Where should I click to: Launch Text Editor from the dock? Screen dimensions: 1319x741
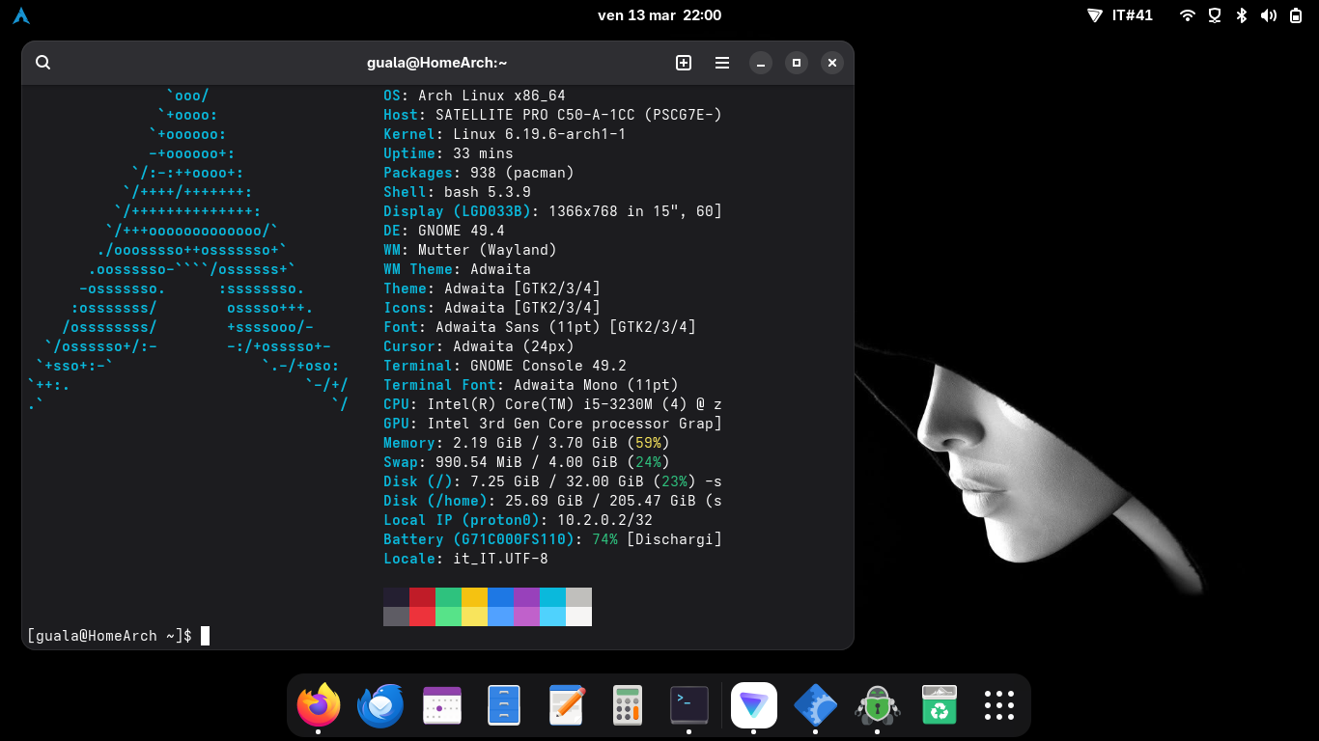click(x=567, y=705)
